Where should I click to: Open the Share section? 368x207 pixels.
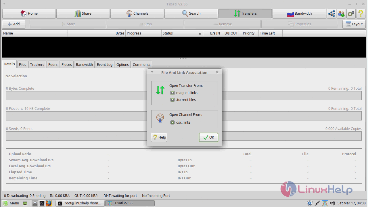tap(83, 14)
